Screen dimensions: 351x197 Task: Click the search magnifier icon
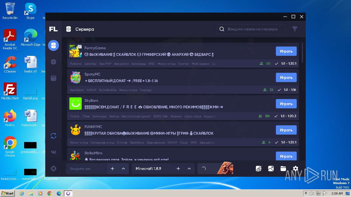click(222, 29)
